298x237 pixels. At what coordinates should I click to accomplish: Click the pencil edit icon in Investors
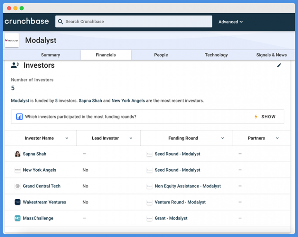(279, 65)
